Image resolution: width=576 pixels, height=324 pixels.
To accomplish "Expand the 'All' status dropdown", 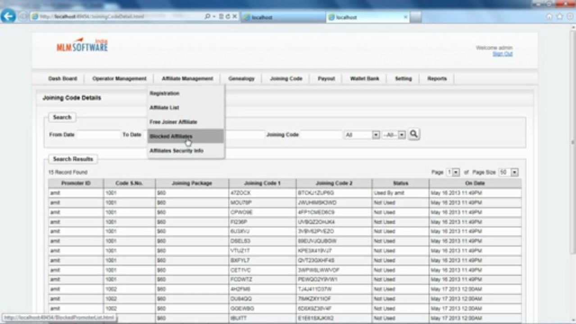I will point(362,135).
